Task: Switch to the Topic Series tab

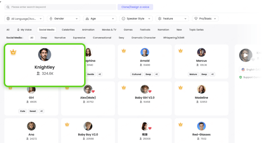Action: 196,29
